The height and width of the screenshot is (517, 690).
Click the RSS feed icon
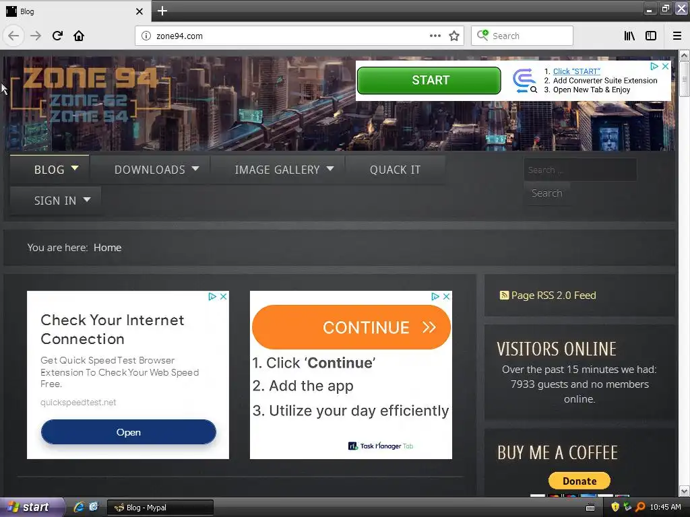(x=504, y=296)
